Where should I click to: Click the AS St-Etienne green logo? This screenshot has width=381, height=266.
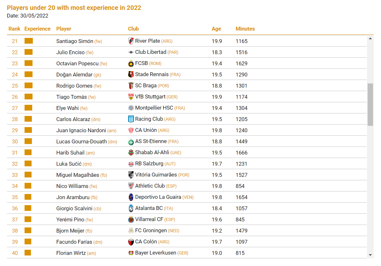coord(131,142)
